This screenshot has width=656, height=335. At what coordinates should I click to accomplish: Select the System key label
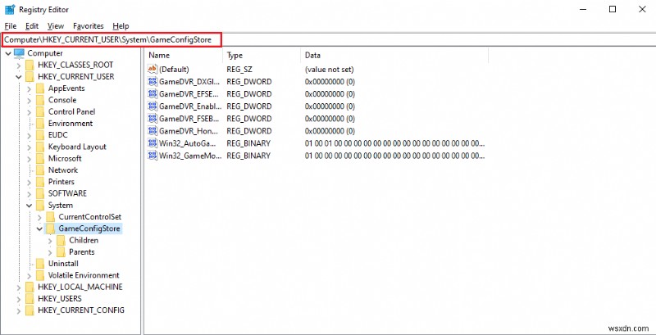[x=60, y=206]
